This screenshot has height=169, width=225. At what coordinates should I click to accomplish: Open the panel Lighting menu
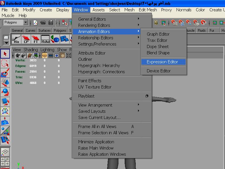(x=47, y=50)
